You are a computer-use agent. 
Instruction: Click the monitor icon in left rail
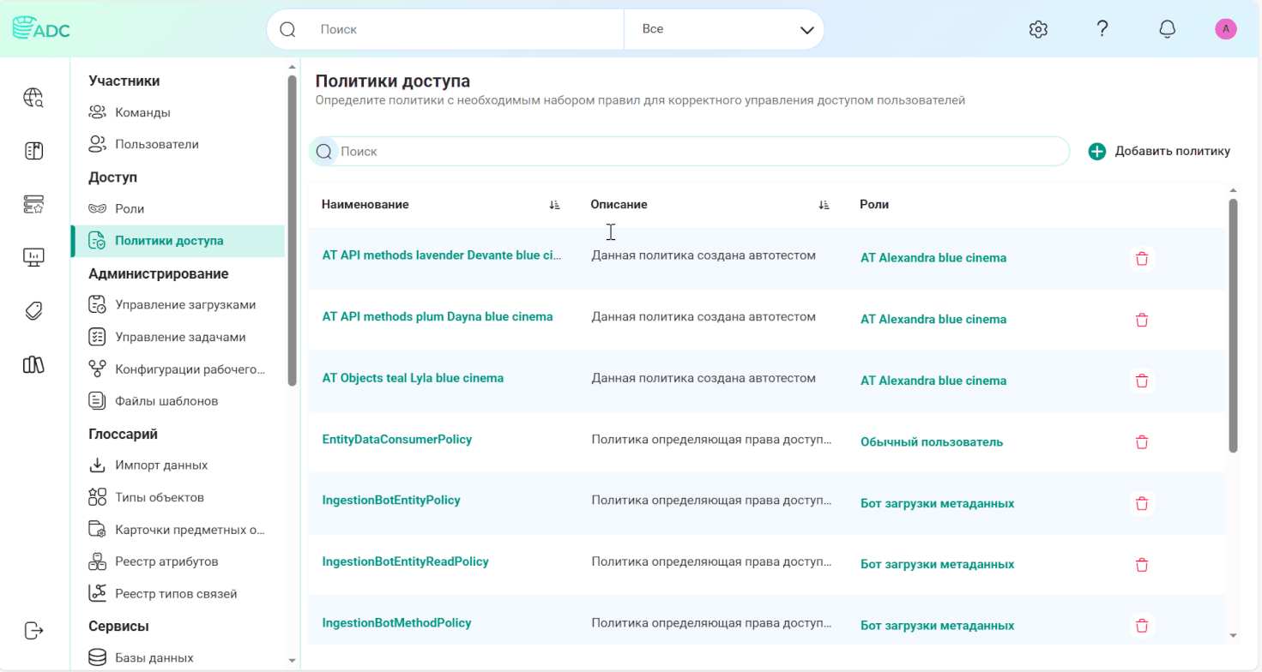point(33,256)
